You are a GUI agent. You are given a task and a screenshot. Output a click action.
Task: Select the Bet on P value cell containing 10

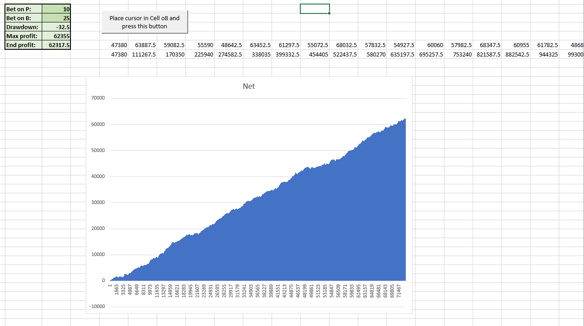click(x=56, y=9)
